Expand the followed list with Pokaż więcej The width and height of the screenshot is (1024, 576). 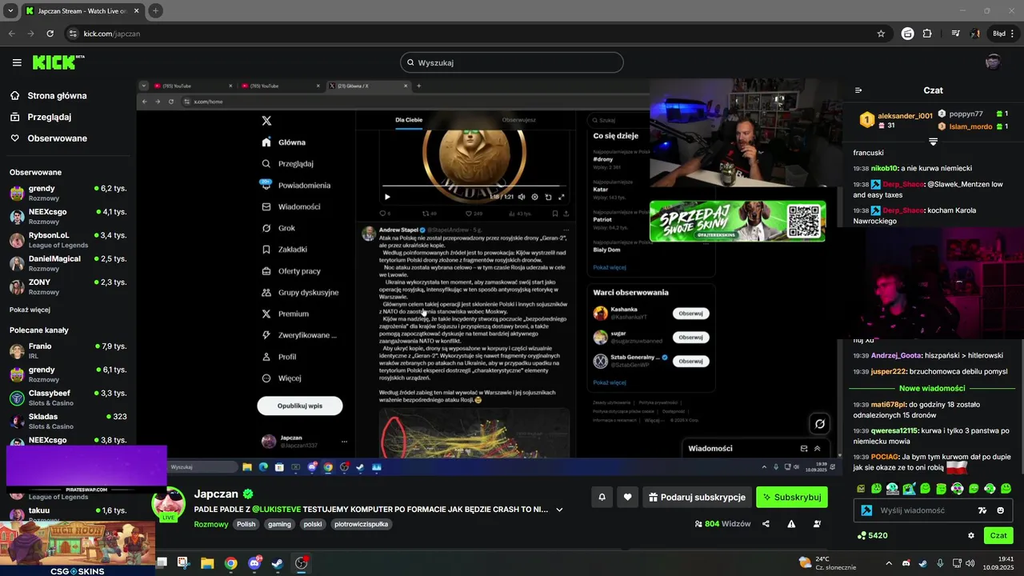pyautogui.click(x=30, y=310)
